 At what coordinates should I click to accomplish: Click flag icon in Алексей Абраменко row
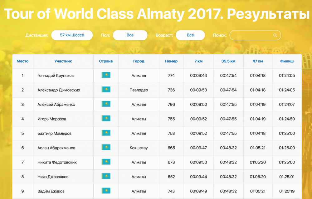pyautogui.click(x=106, y=104)
